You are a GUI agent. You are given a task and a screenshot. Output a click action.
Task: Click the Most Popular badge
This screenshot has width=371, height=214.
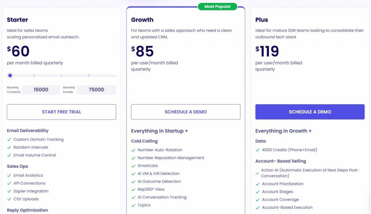pos(217,6)
